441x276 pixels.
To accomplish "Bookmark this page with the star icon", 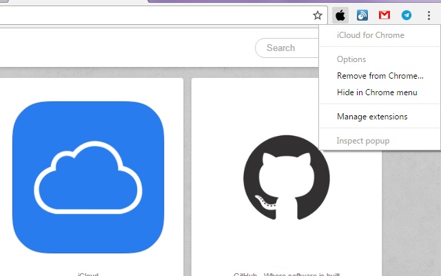I will 318,15.
